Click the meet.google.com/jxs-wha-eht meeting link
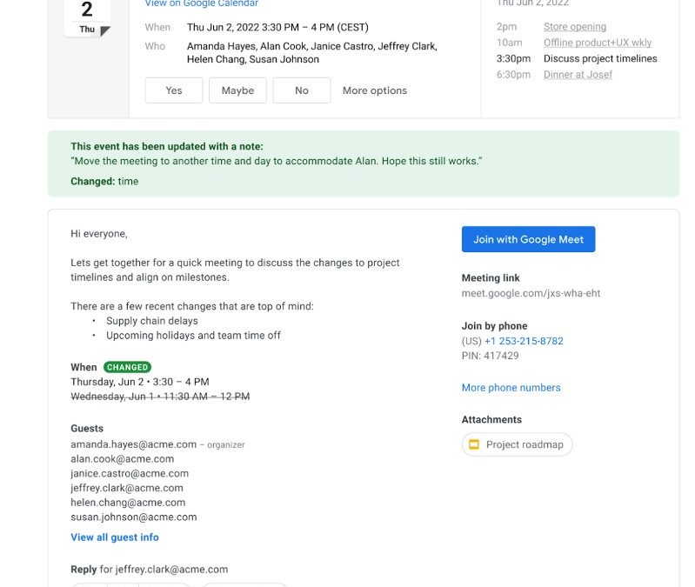The width and height of the screenshot is (695, 587). [x=531, y=293]
